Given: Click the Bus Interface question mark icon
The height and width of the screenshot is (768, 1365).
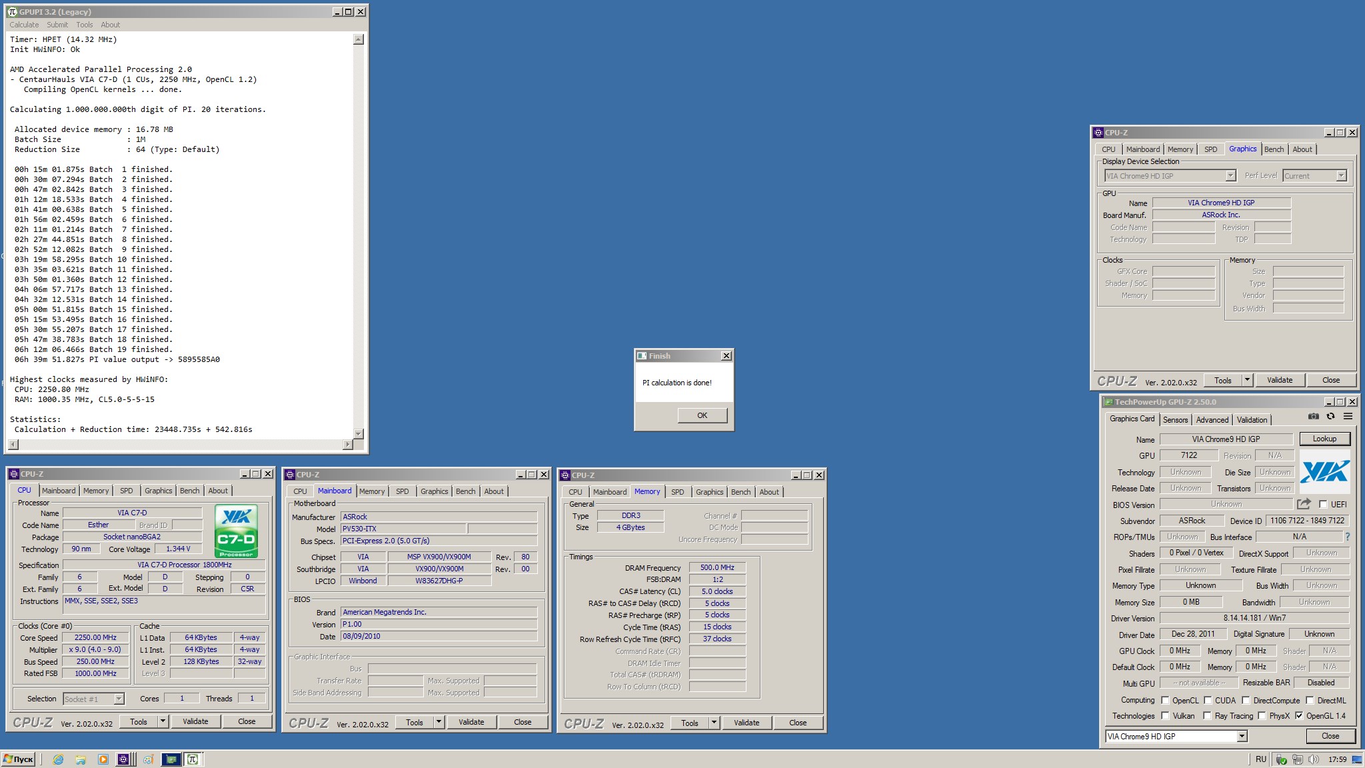Looking at the screenshot, I should 1347,537.
